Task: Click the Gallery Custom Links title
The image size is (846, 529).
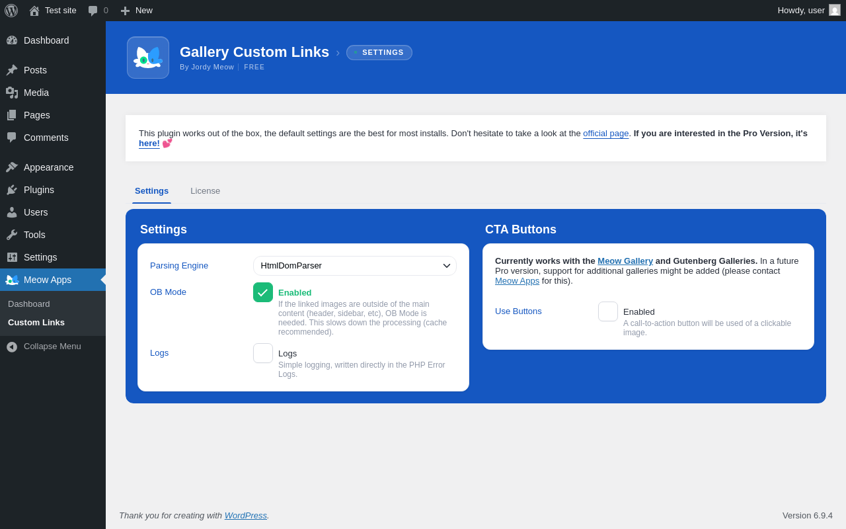Action: pyautogui.click(x=254, y=52)
